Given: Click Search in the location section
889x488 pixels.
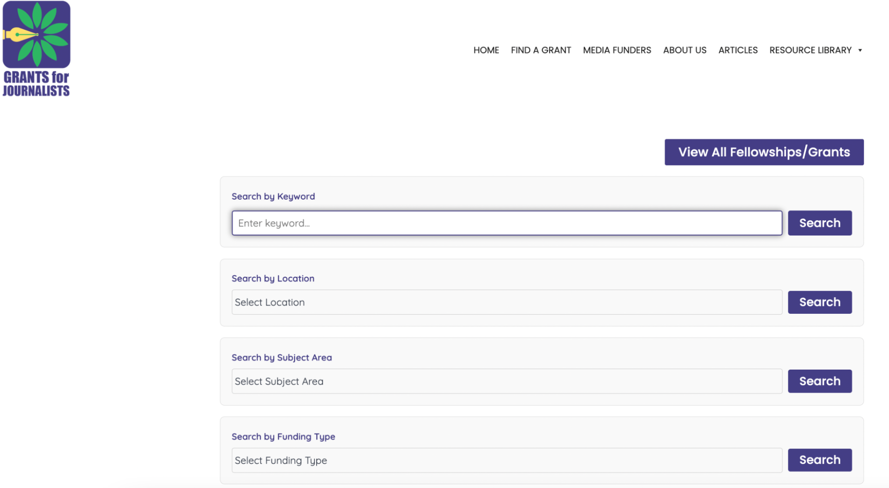Looking at the screenshot, I should [820, 302].
